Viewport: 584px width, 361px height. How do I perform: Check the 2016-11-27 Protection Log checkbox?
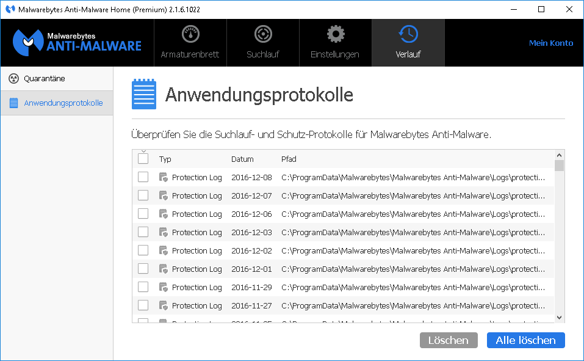coord(143,305)
